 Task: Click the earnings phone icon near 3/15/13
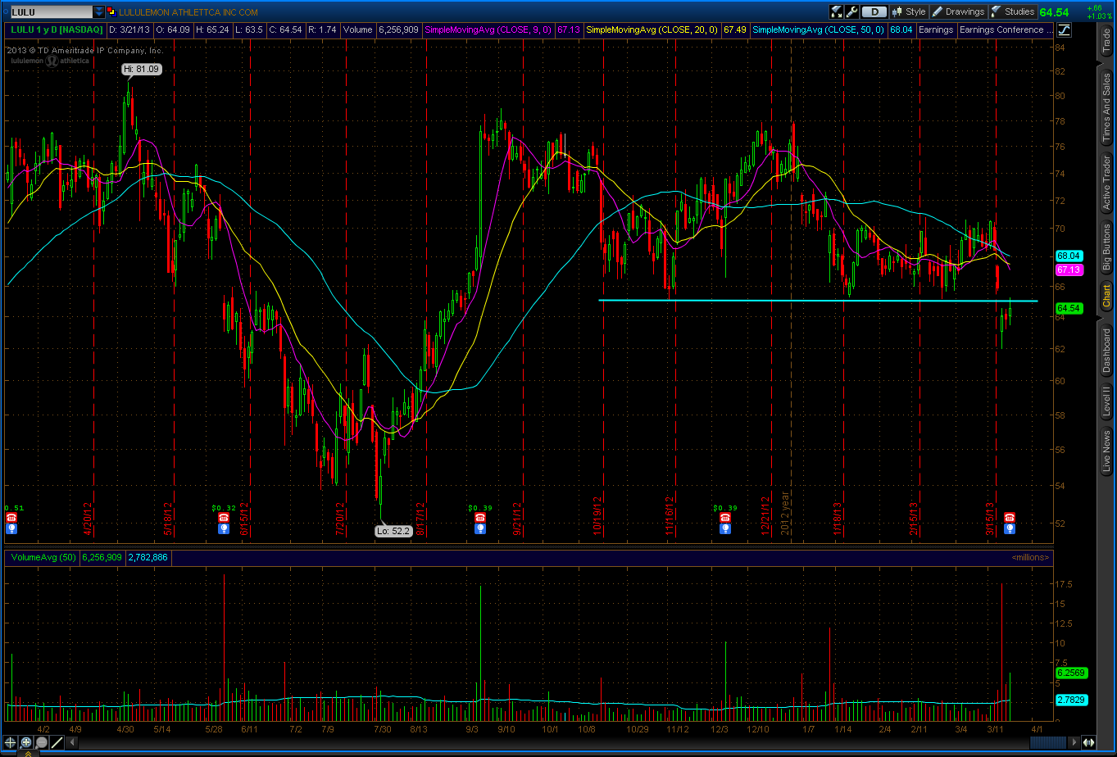(1009, 518)
